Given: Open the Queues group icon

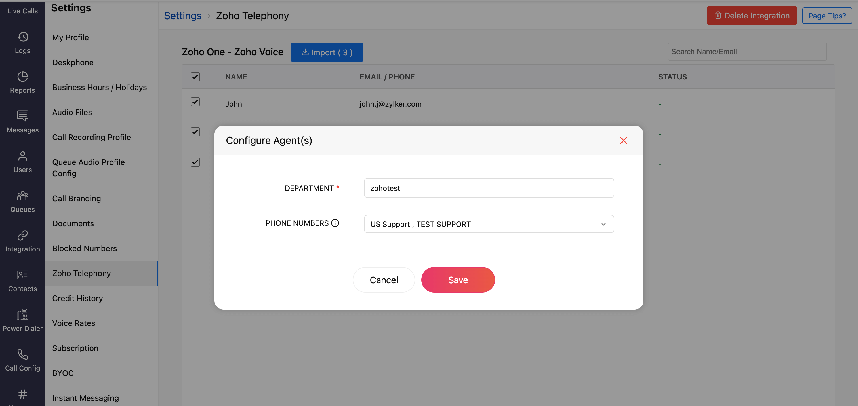Looking at the screenshot, I should click(x=23, y=196).
